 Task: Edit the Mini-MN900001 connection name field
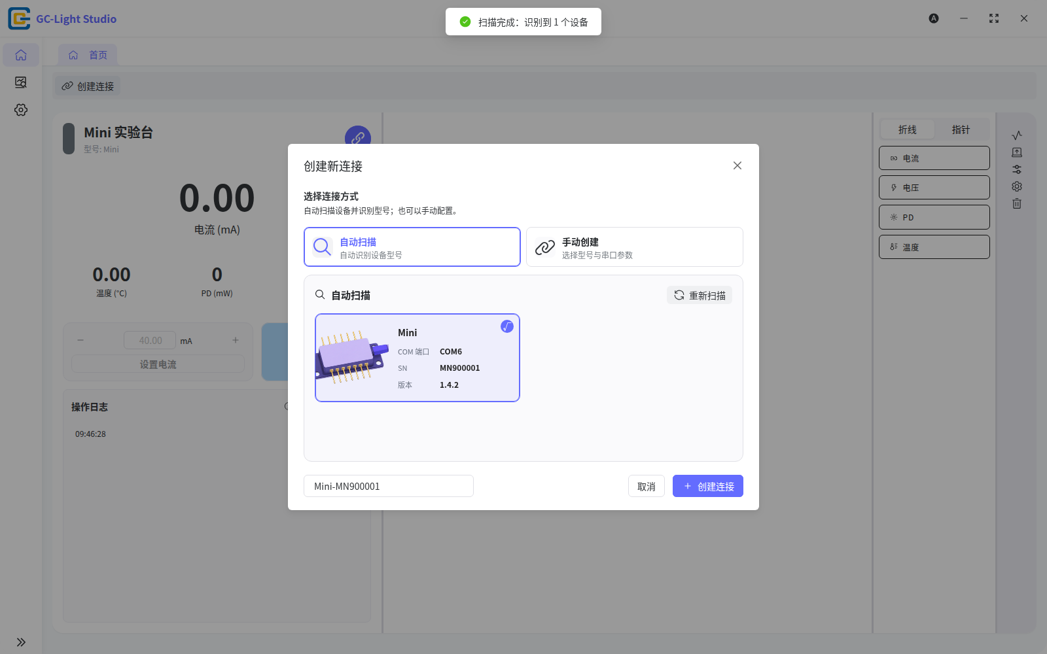(x=389, y=486)
